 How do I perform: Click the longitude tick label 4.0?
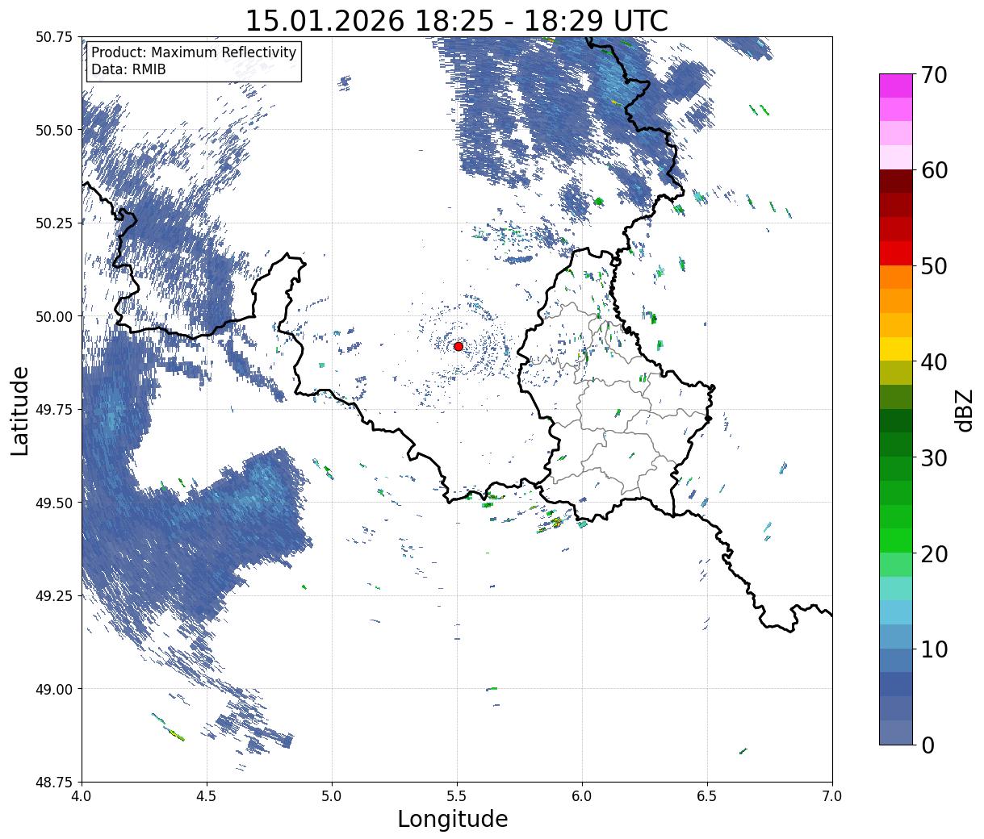pos(82,796)
